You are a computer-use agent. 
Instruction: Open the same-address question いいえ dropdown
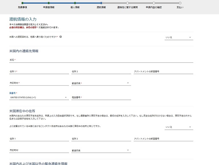click(x=178, y=127)
